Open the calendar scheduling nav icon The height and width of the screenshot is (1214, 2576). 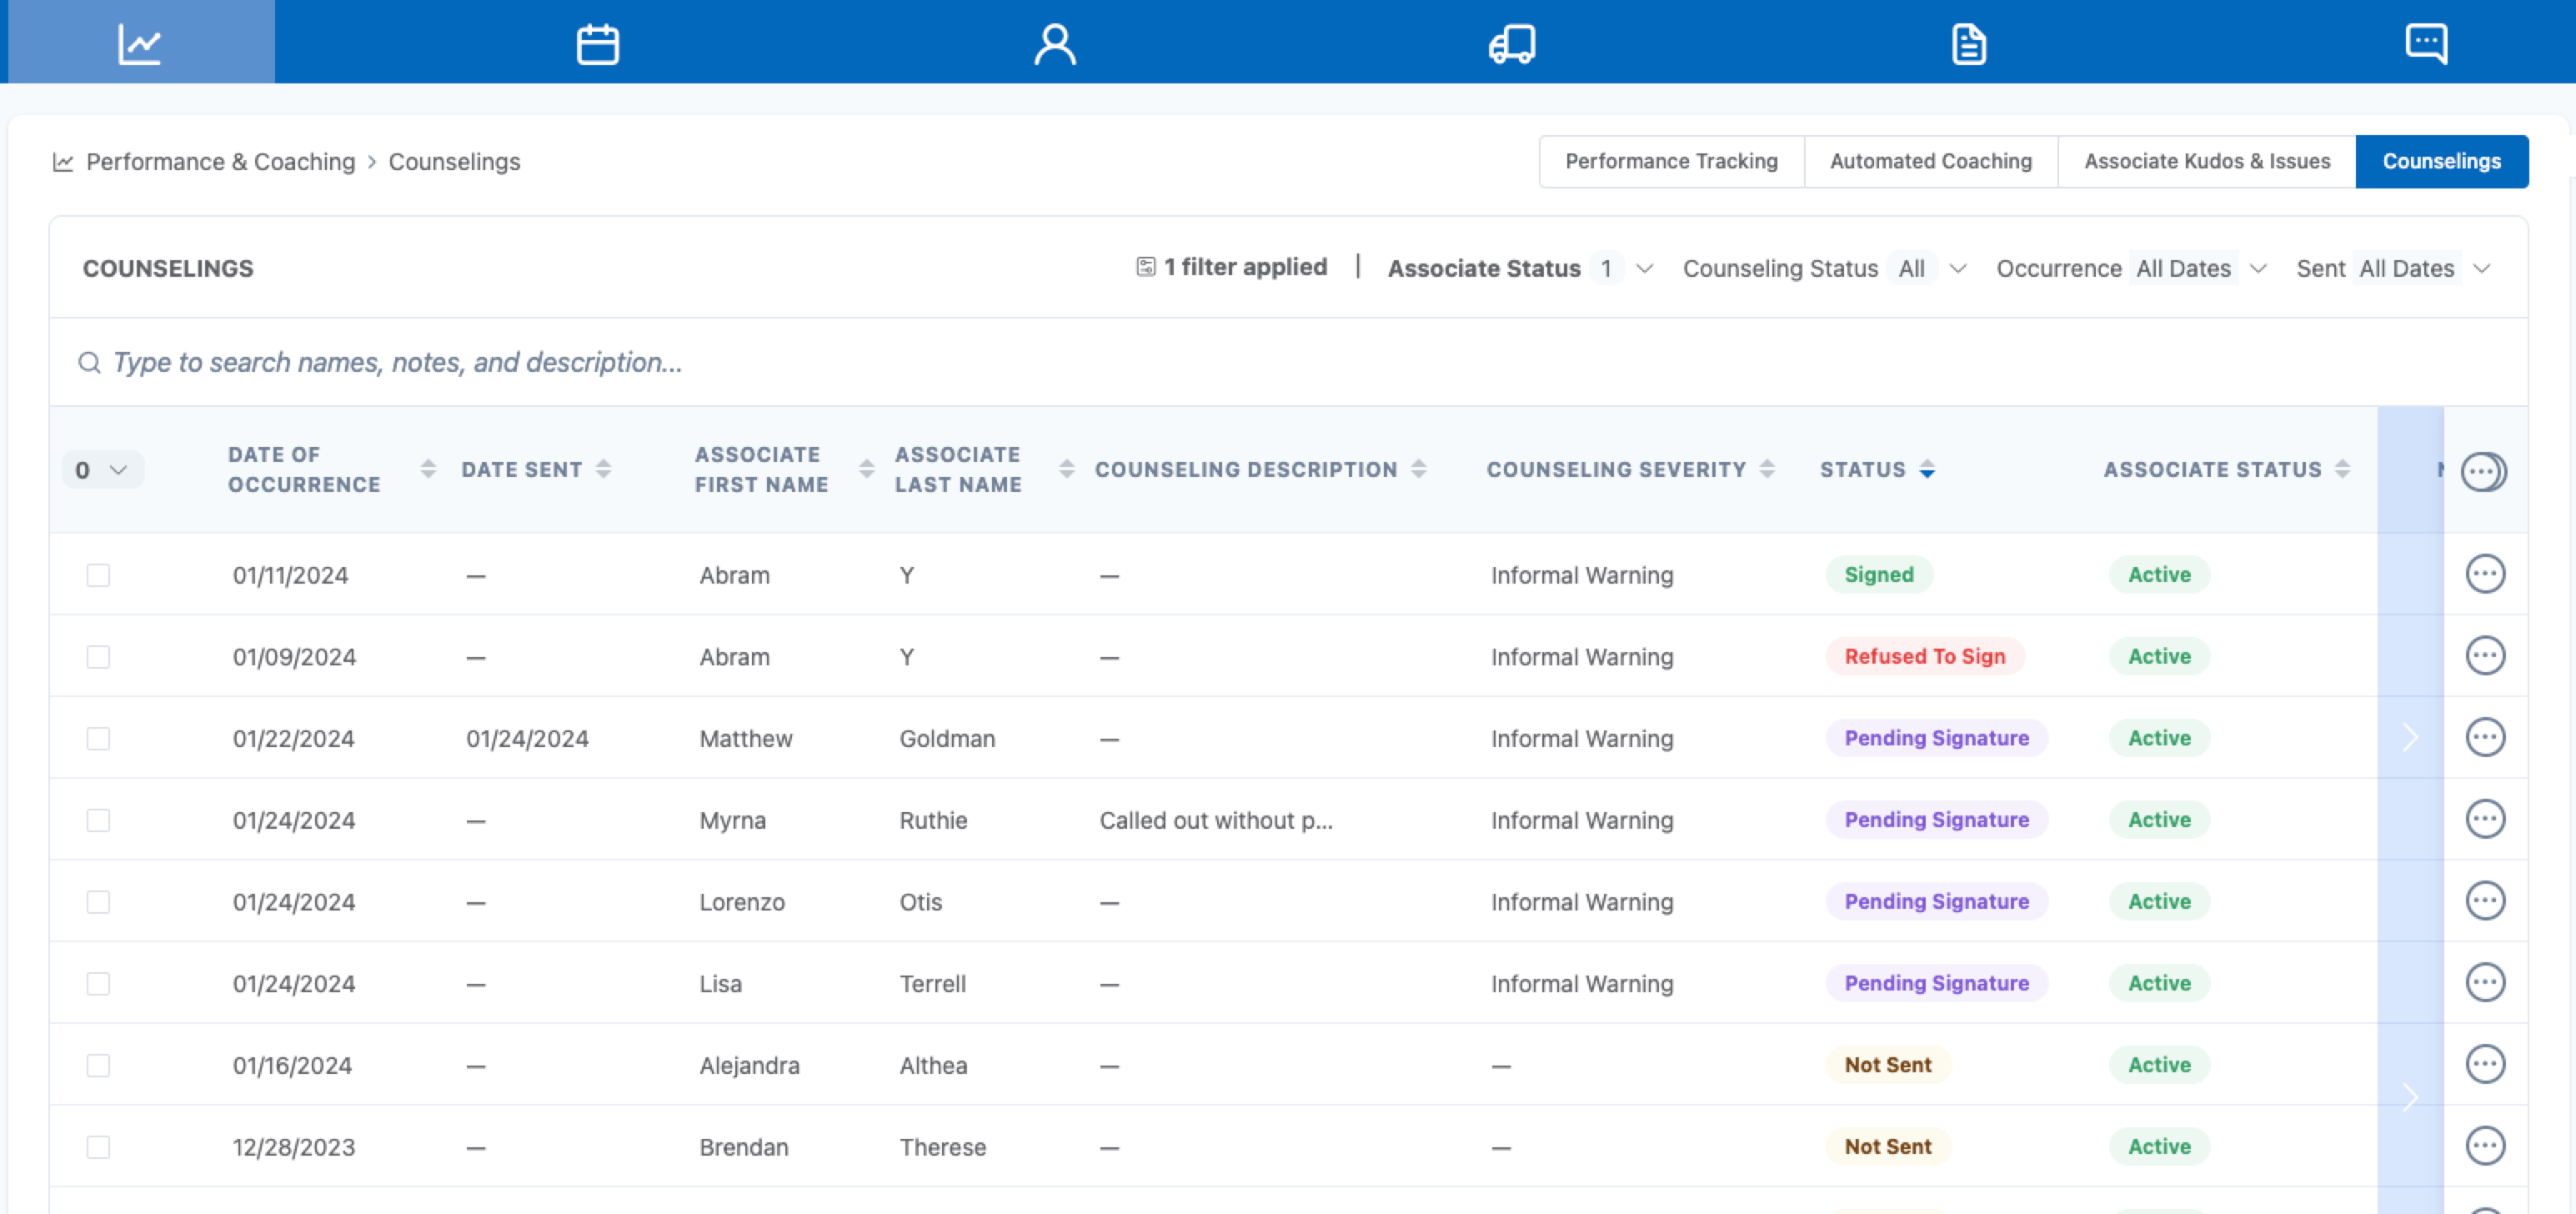pyautogui.click(x=597, y=43)
